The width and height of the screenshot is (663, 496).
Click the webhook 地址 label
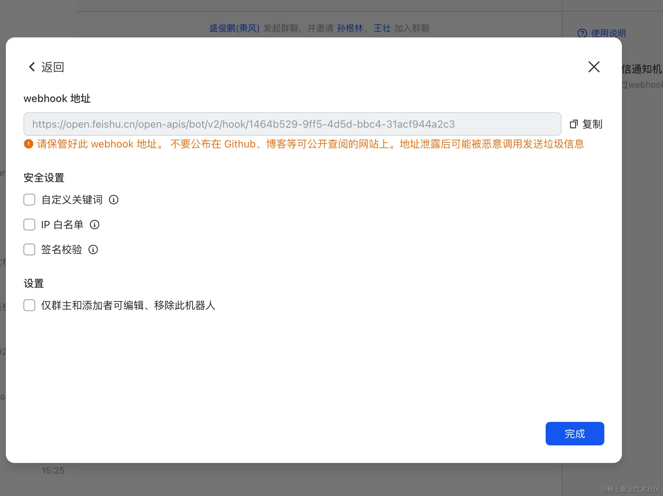pos(57,98)
